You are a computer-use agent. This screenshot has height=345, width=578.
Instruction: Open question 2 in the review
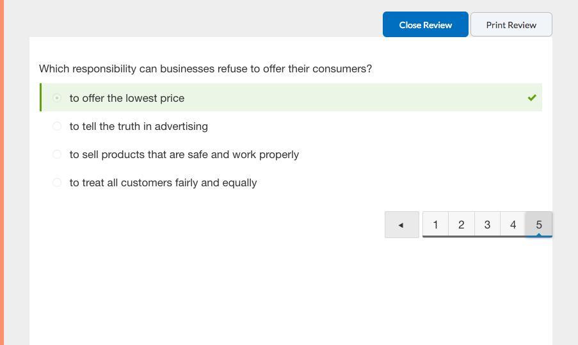pos(461,225)
